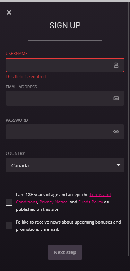This screenshot has width=130, height=271.
Task: Open the Terms and Conditions link
Action: pos(100,195)
